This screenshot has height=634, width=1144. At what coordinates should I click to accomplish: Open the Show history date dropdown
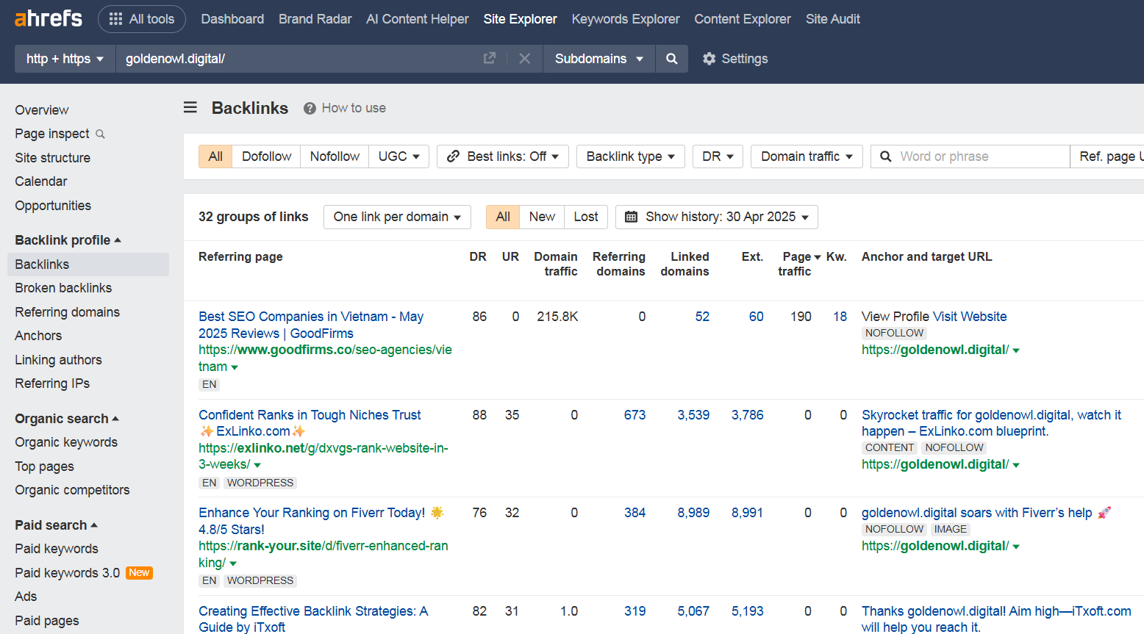tap(716, 217)
